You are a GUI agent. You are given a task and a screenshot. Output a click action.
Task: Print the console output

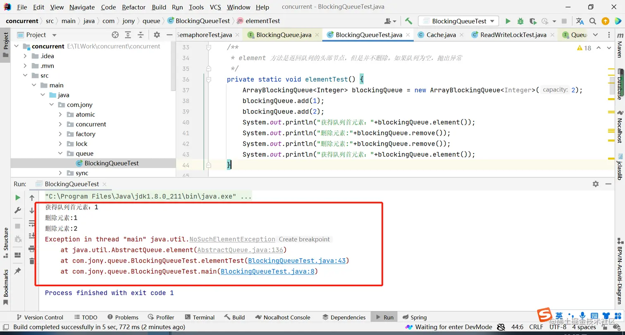pos(32,248)
